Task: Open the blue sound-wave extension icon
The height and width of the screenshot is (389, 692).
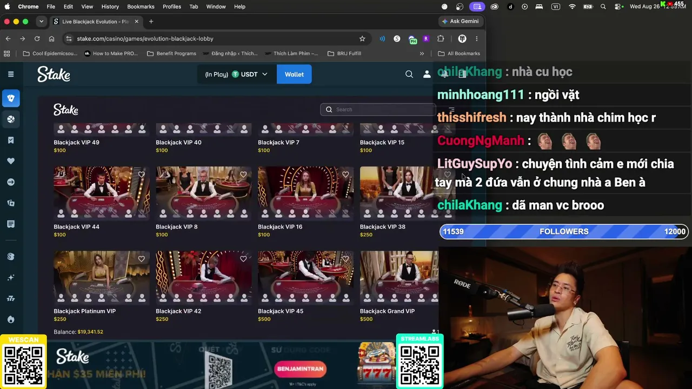Action: click(x=382, y=38)
